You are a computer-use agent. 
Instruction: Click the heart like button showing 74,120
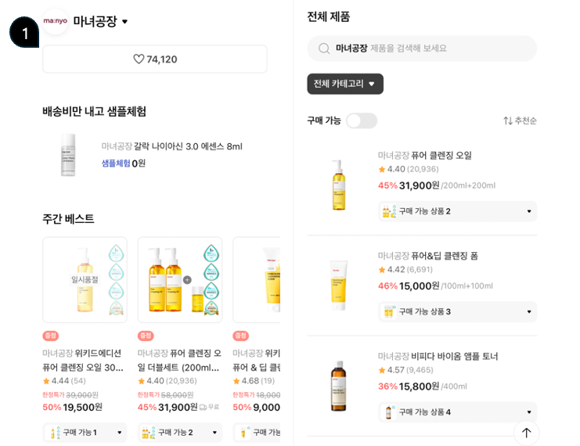pyautogui.click(x=155, y=59)
